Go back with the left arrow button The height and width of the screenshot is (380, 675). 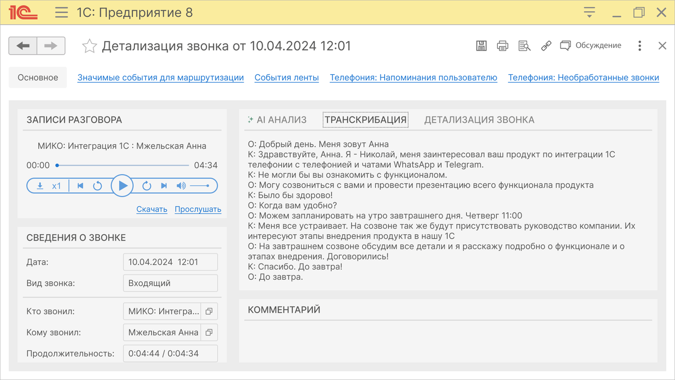[23, 46]
